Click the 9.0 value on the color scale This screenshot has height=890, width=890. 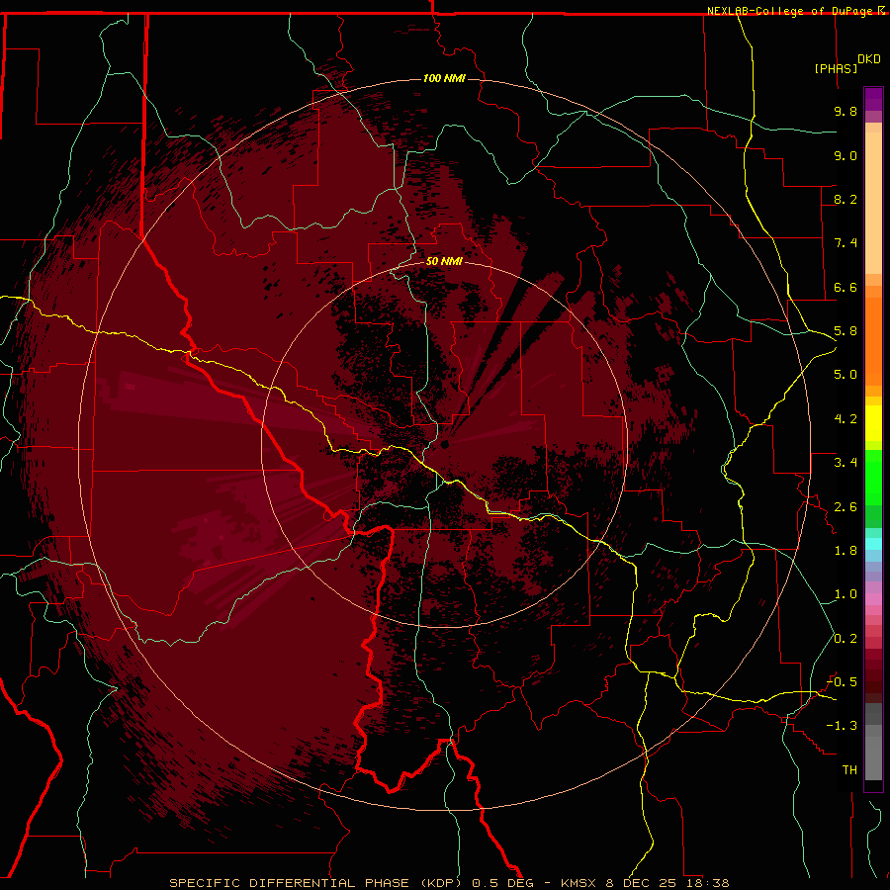click(x=845, y=155)
